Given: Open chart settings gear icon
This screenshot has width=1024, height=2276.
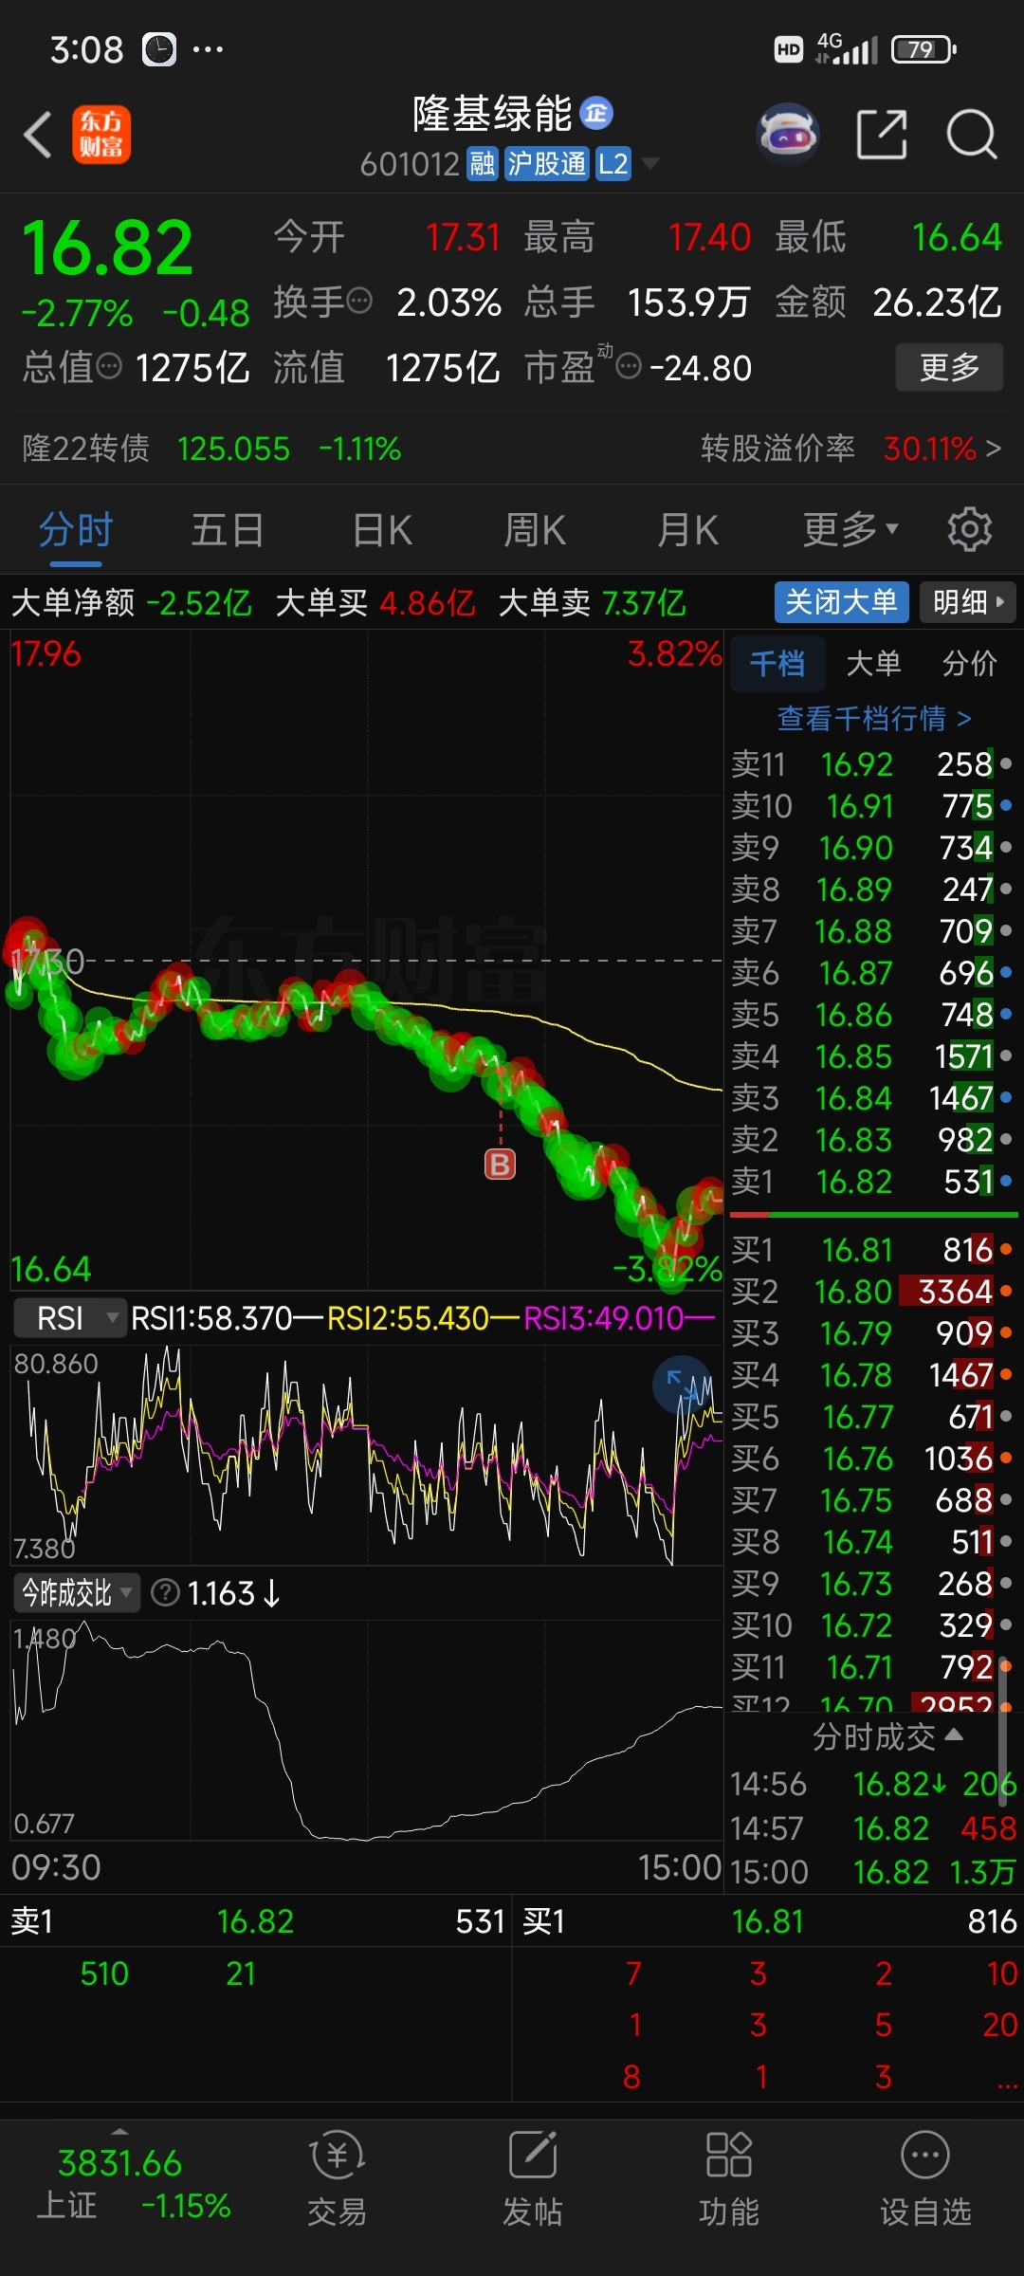Looking at the screenshot, I should tap(969, 529).
